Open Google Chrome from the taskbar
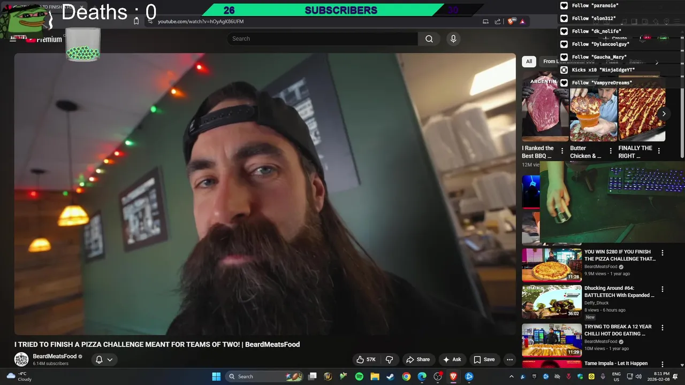 coord(406,376)
